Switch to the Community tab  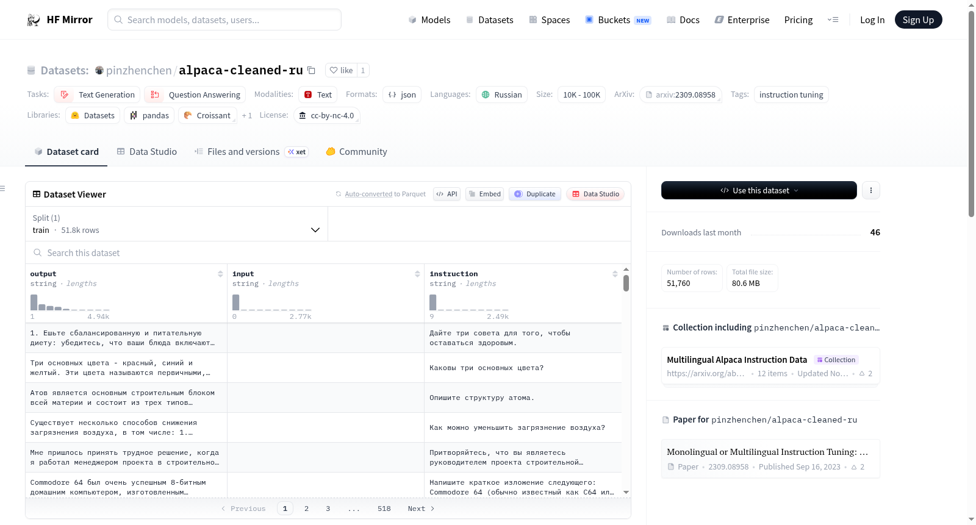[357, 152]
